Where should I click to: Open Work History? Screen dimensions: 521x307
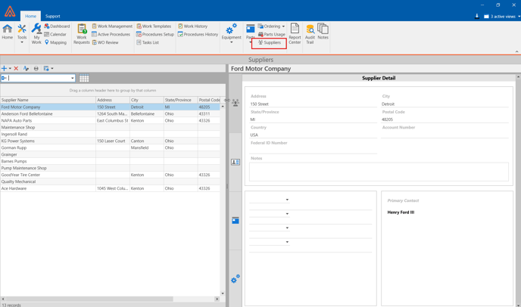(192, 26)
